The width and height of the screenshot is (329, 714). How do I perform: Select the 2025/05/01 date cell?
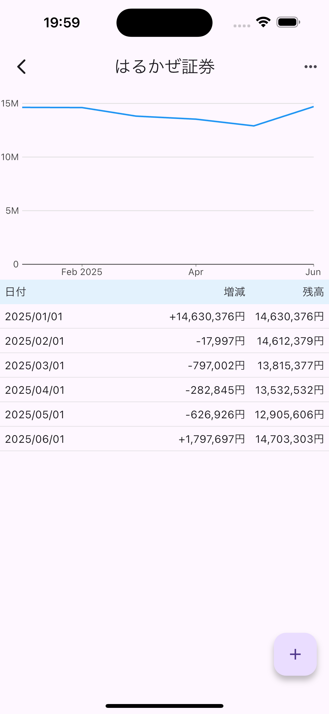click(35, 415)
